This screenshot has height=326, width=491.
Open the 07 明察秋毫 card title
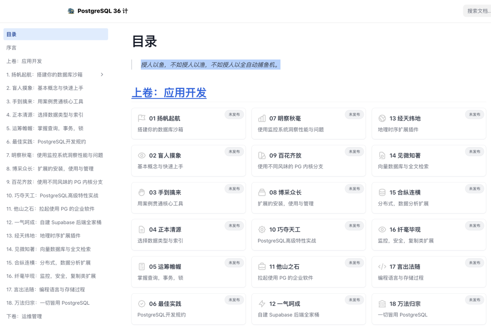point(285,118)
